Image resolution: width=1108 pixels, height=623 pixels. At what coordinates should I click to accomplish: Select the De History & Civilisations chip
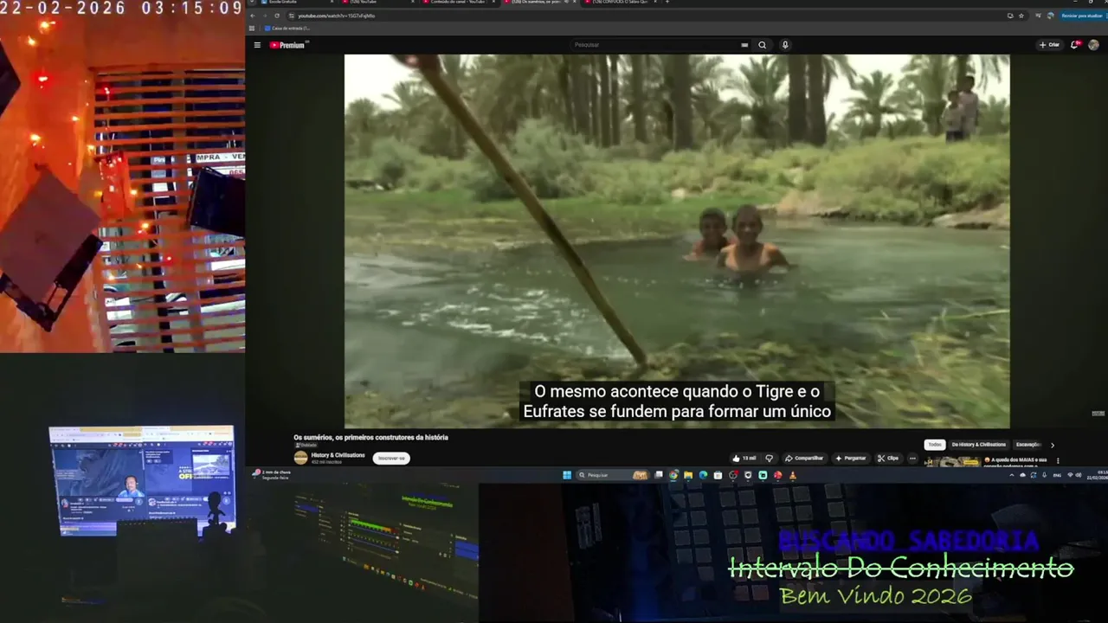979,445
